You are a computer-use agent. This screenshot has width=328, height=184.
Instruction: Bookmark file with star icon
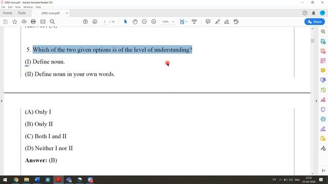click(15, 21)
